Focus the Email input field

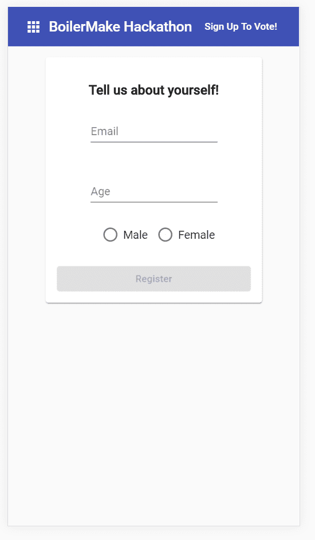click(154, 132)
